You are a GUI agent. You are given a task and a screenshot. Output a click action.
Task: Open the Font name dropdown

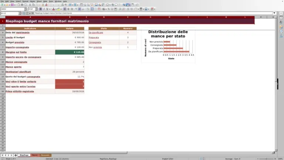click(x=25, y=9)
